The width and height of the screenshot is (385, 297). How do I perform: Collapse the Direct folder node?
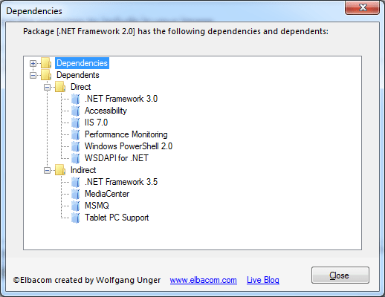tap(47, 87)
